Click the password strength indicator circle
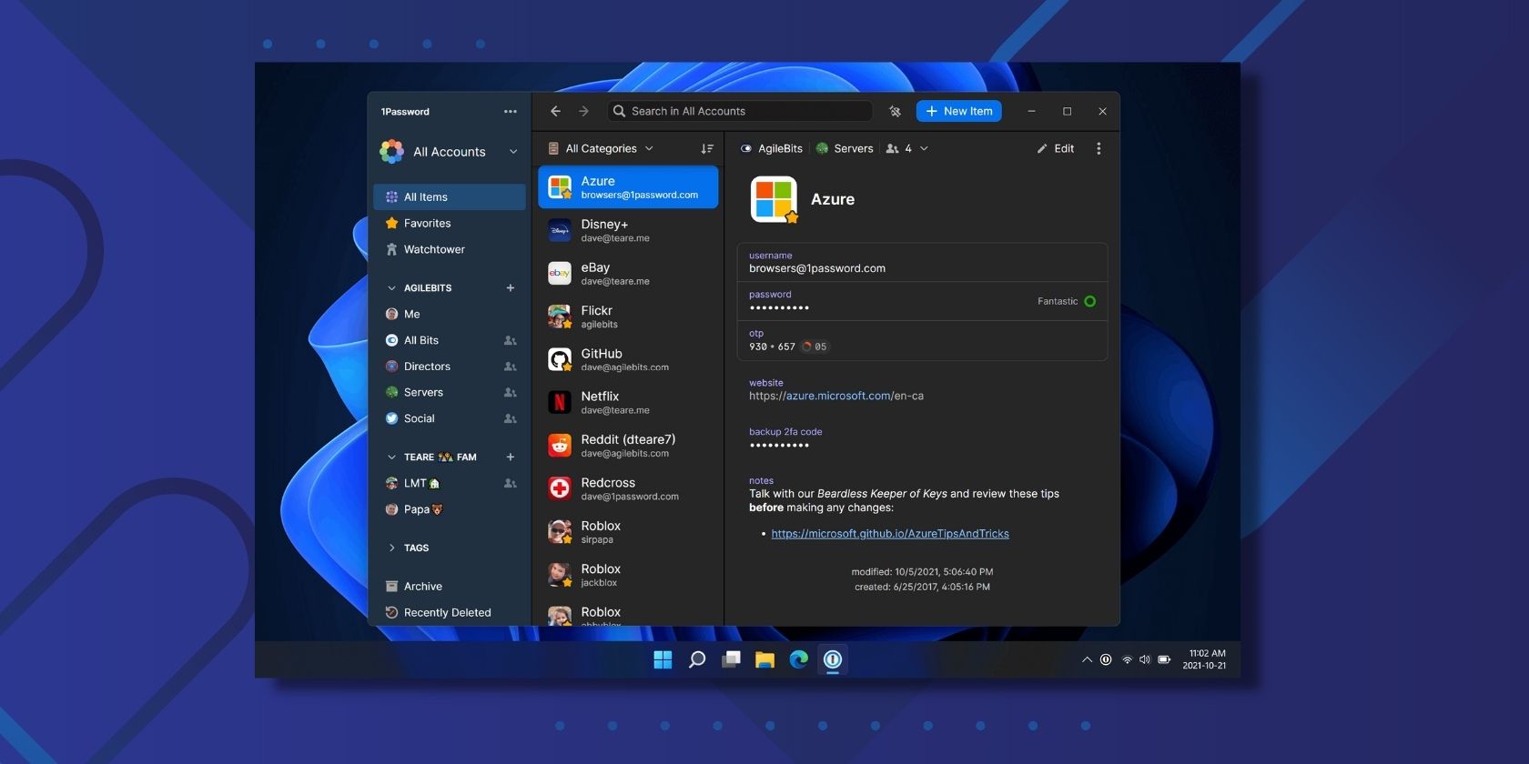 click(x=1089, y=301)
